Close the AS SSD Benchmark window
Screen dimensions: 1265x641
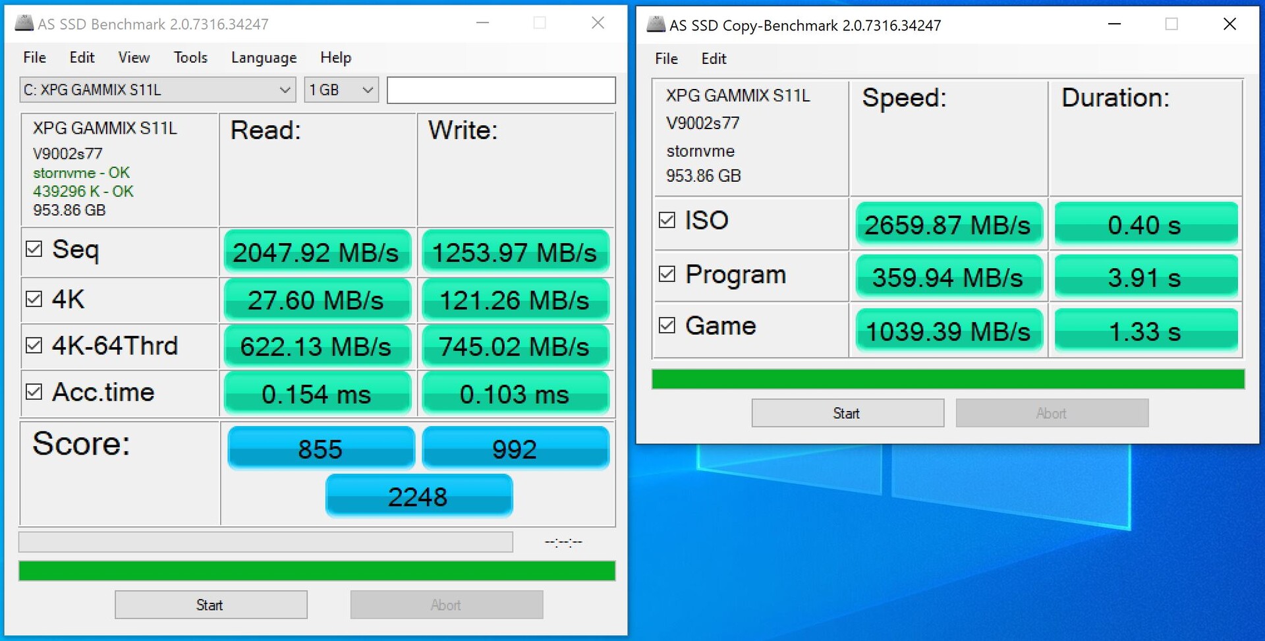point(598,23)
